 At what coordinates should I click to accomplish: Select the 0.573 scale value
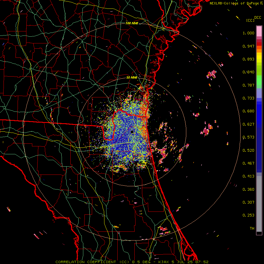pos(248,137)
